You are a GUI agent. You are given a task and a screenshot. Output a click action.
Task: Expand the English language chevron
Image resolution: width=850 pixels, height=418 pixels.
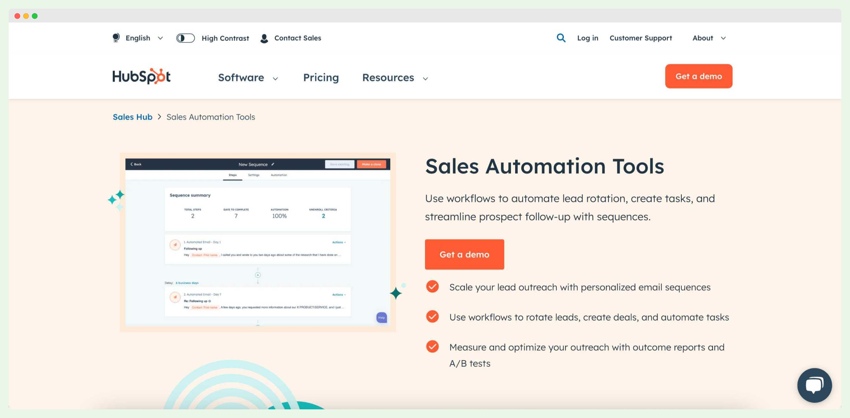pos(160,38)
